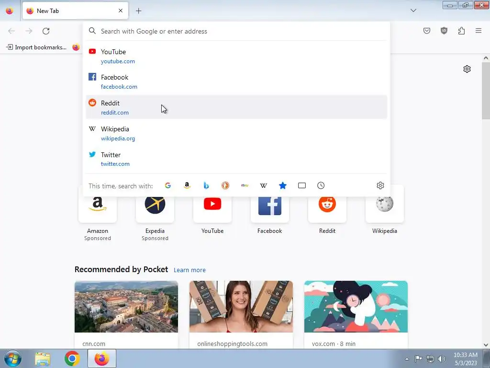Open the Firefox View pinned tab icon
This screenshot has width=490, height=368.
10,11
